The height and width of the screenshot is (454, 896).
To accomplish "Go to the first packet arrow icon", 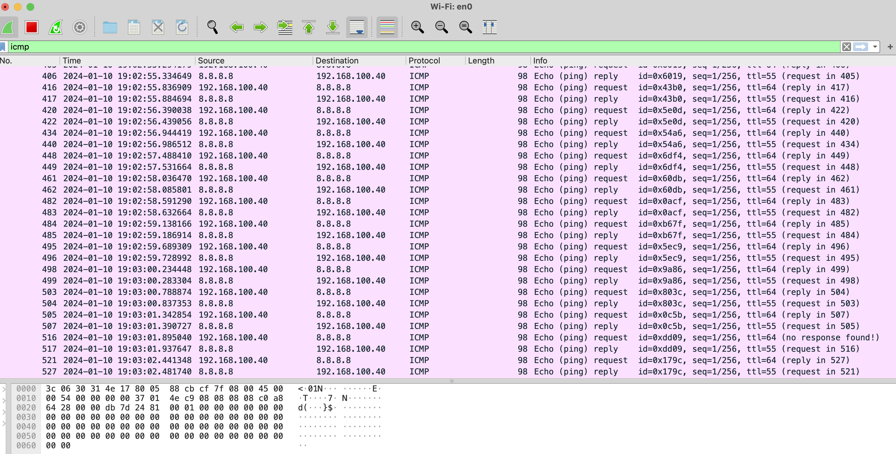I will 308,27.
